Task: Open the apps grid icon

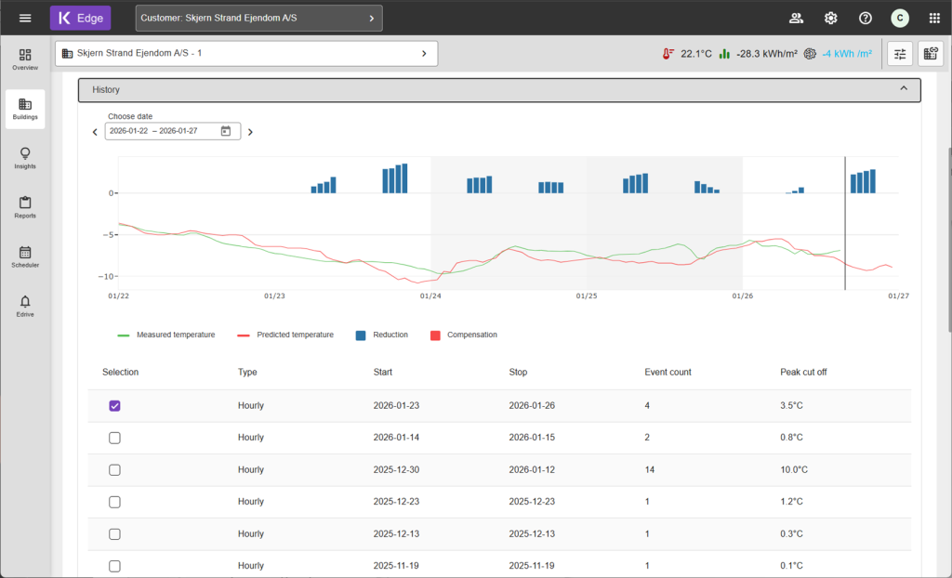Action: [x=933, y=18]
